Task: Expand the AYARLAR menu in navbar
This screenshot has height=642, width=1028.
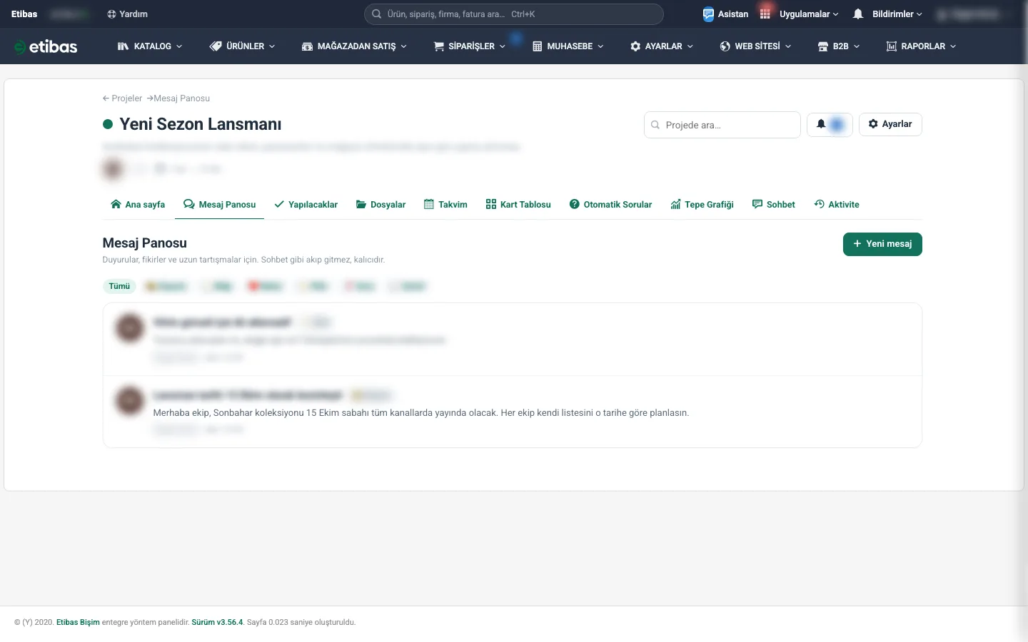Action: click(661, 46)
